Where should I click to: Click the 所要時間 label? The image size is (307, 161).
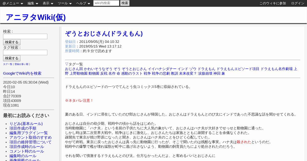coord(72,51)
